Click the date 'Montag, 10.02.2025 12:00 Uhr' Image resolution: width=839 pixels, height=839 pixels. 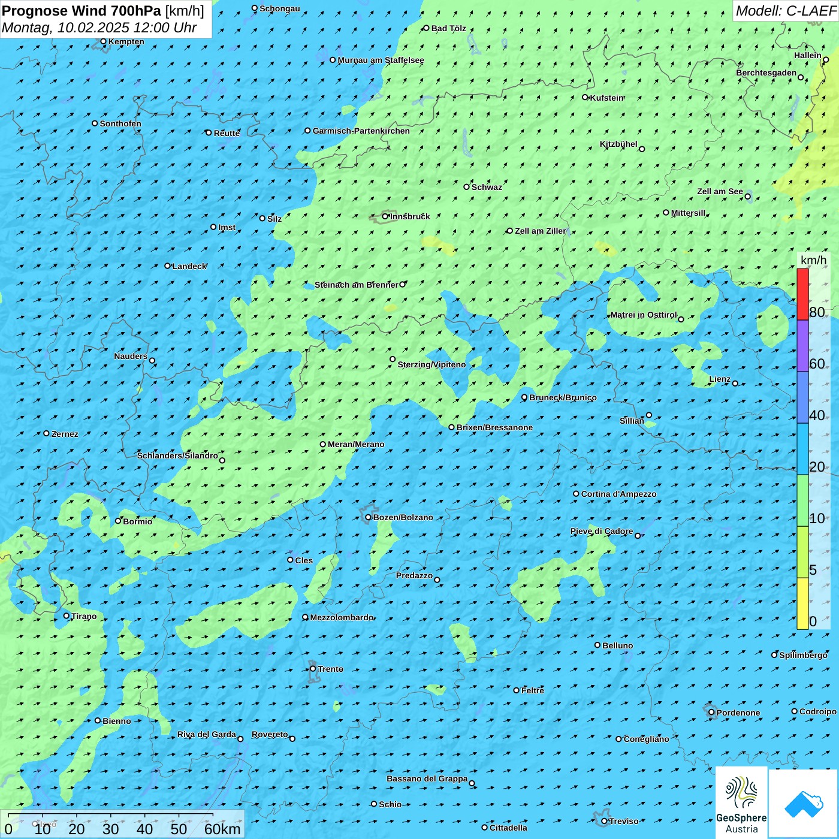coord(99,28)
